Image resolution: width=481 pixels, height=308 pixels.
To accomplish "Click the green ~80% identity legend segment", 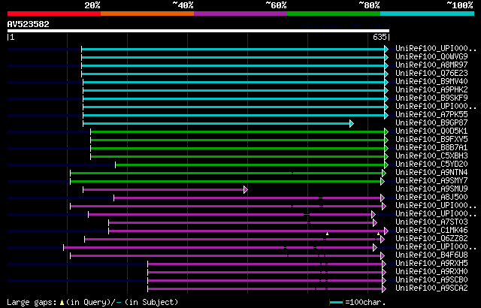I will click(334, 14).
